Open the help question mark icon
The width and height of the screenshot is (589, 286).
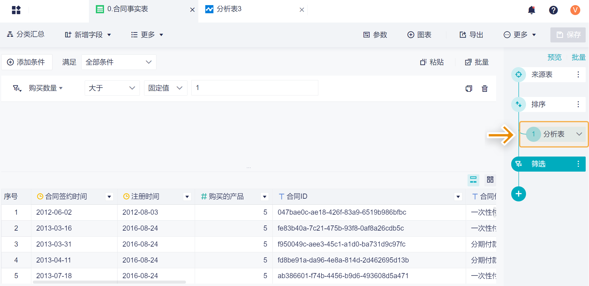553,10
